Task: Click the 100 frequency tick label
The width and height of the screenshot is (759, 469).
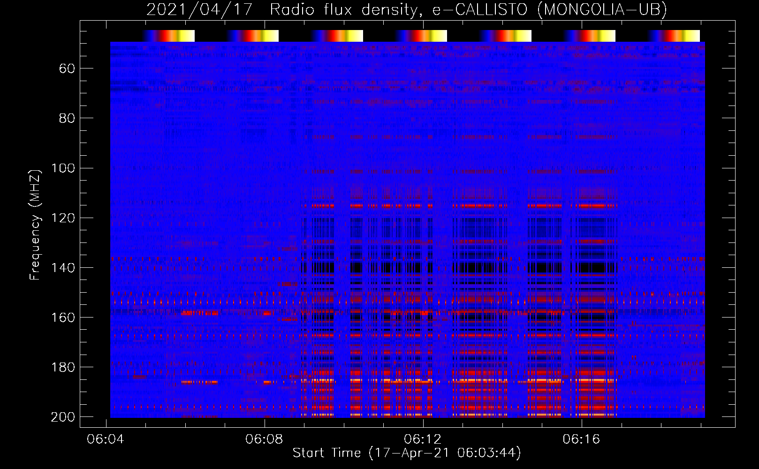Action: click(63, 168)
